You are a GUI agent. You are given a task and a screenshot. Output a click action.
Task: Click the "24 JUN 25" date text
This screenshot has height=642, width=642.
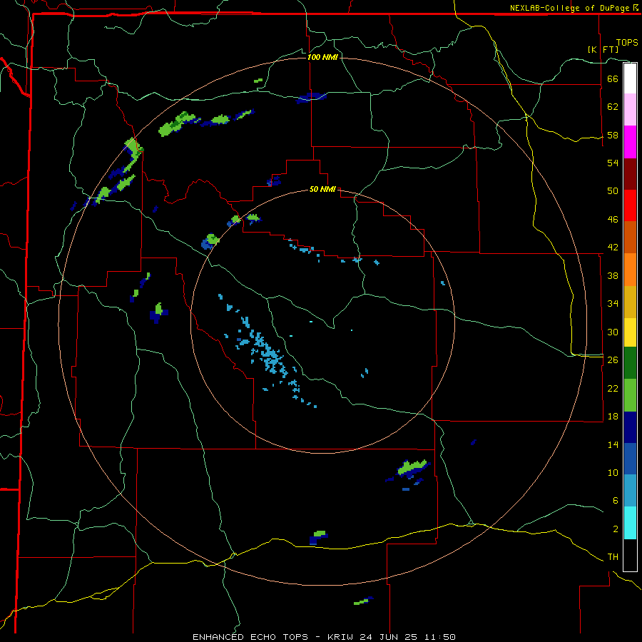[389, 637]
